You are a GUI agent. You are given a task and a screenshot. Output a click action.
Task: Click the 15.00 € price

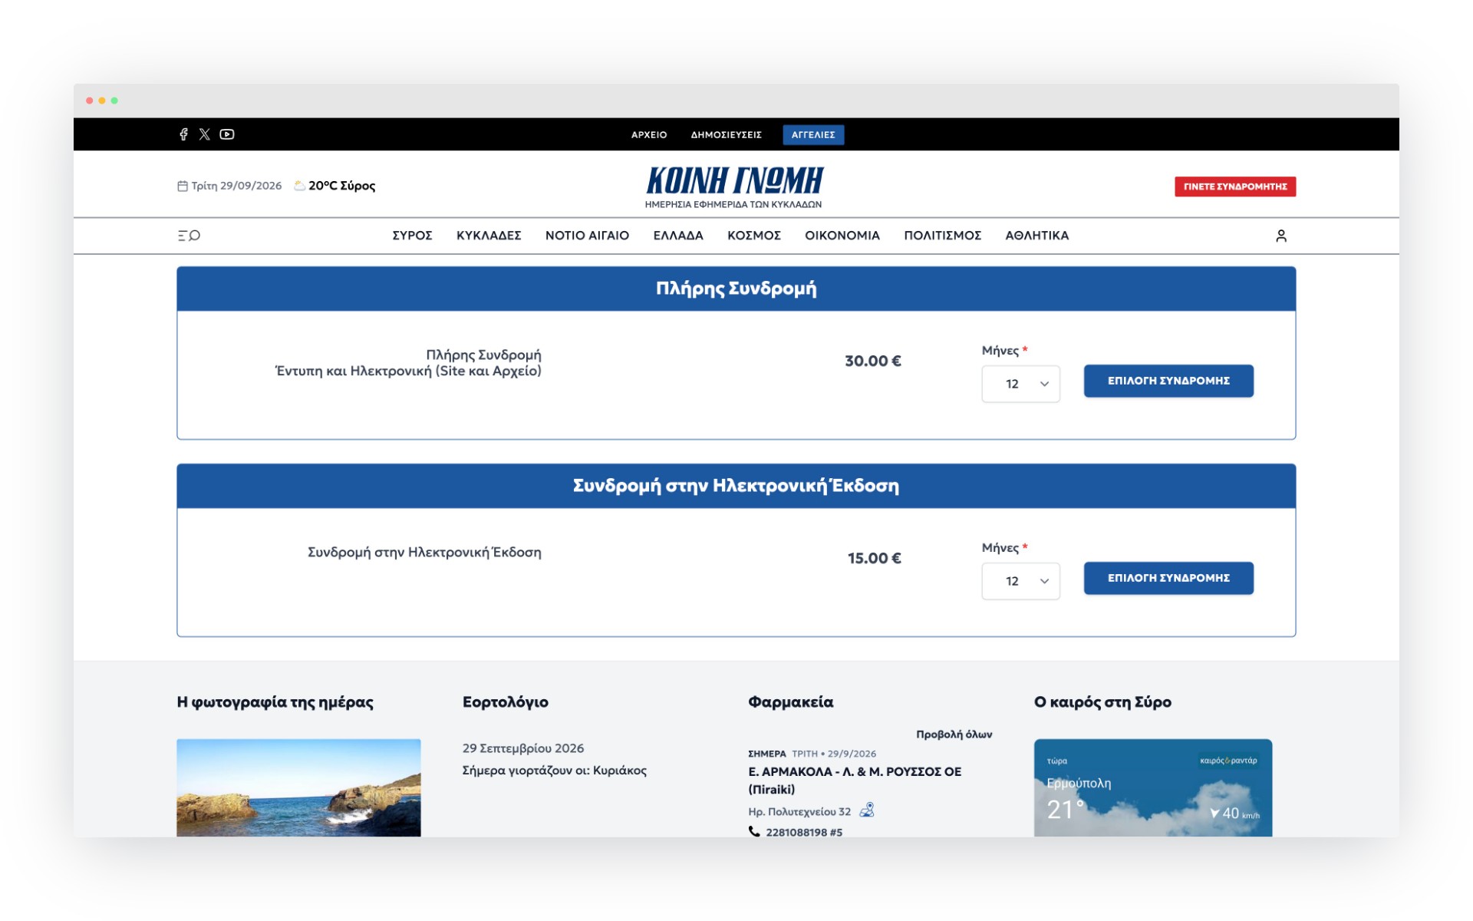(875, 558)
